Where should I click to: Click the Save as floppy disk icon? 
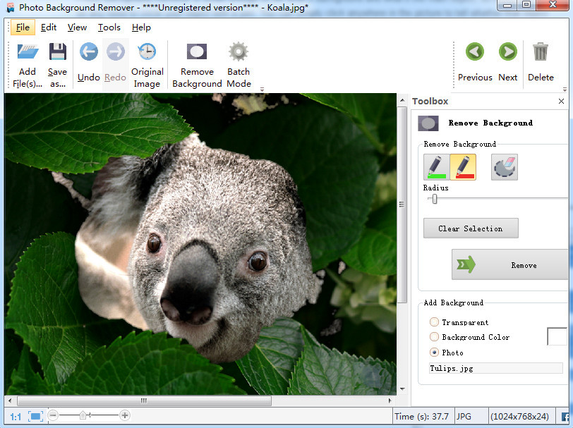57,53
